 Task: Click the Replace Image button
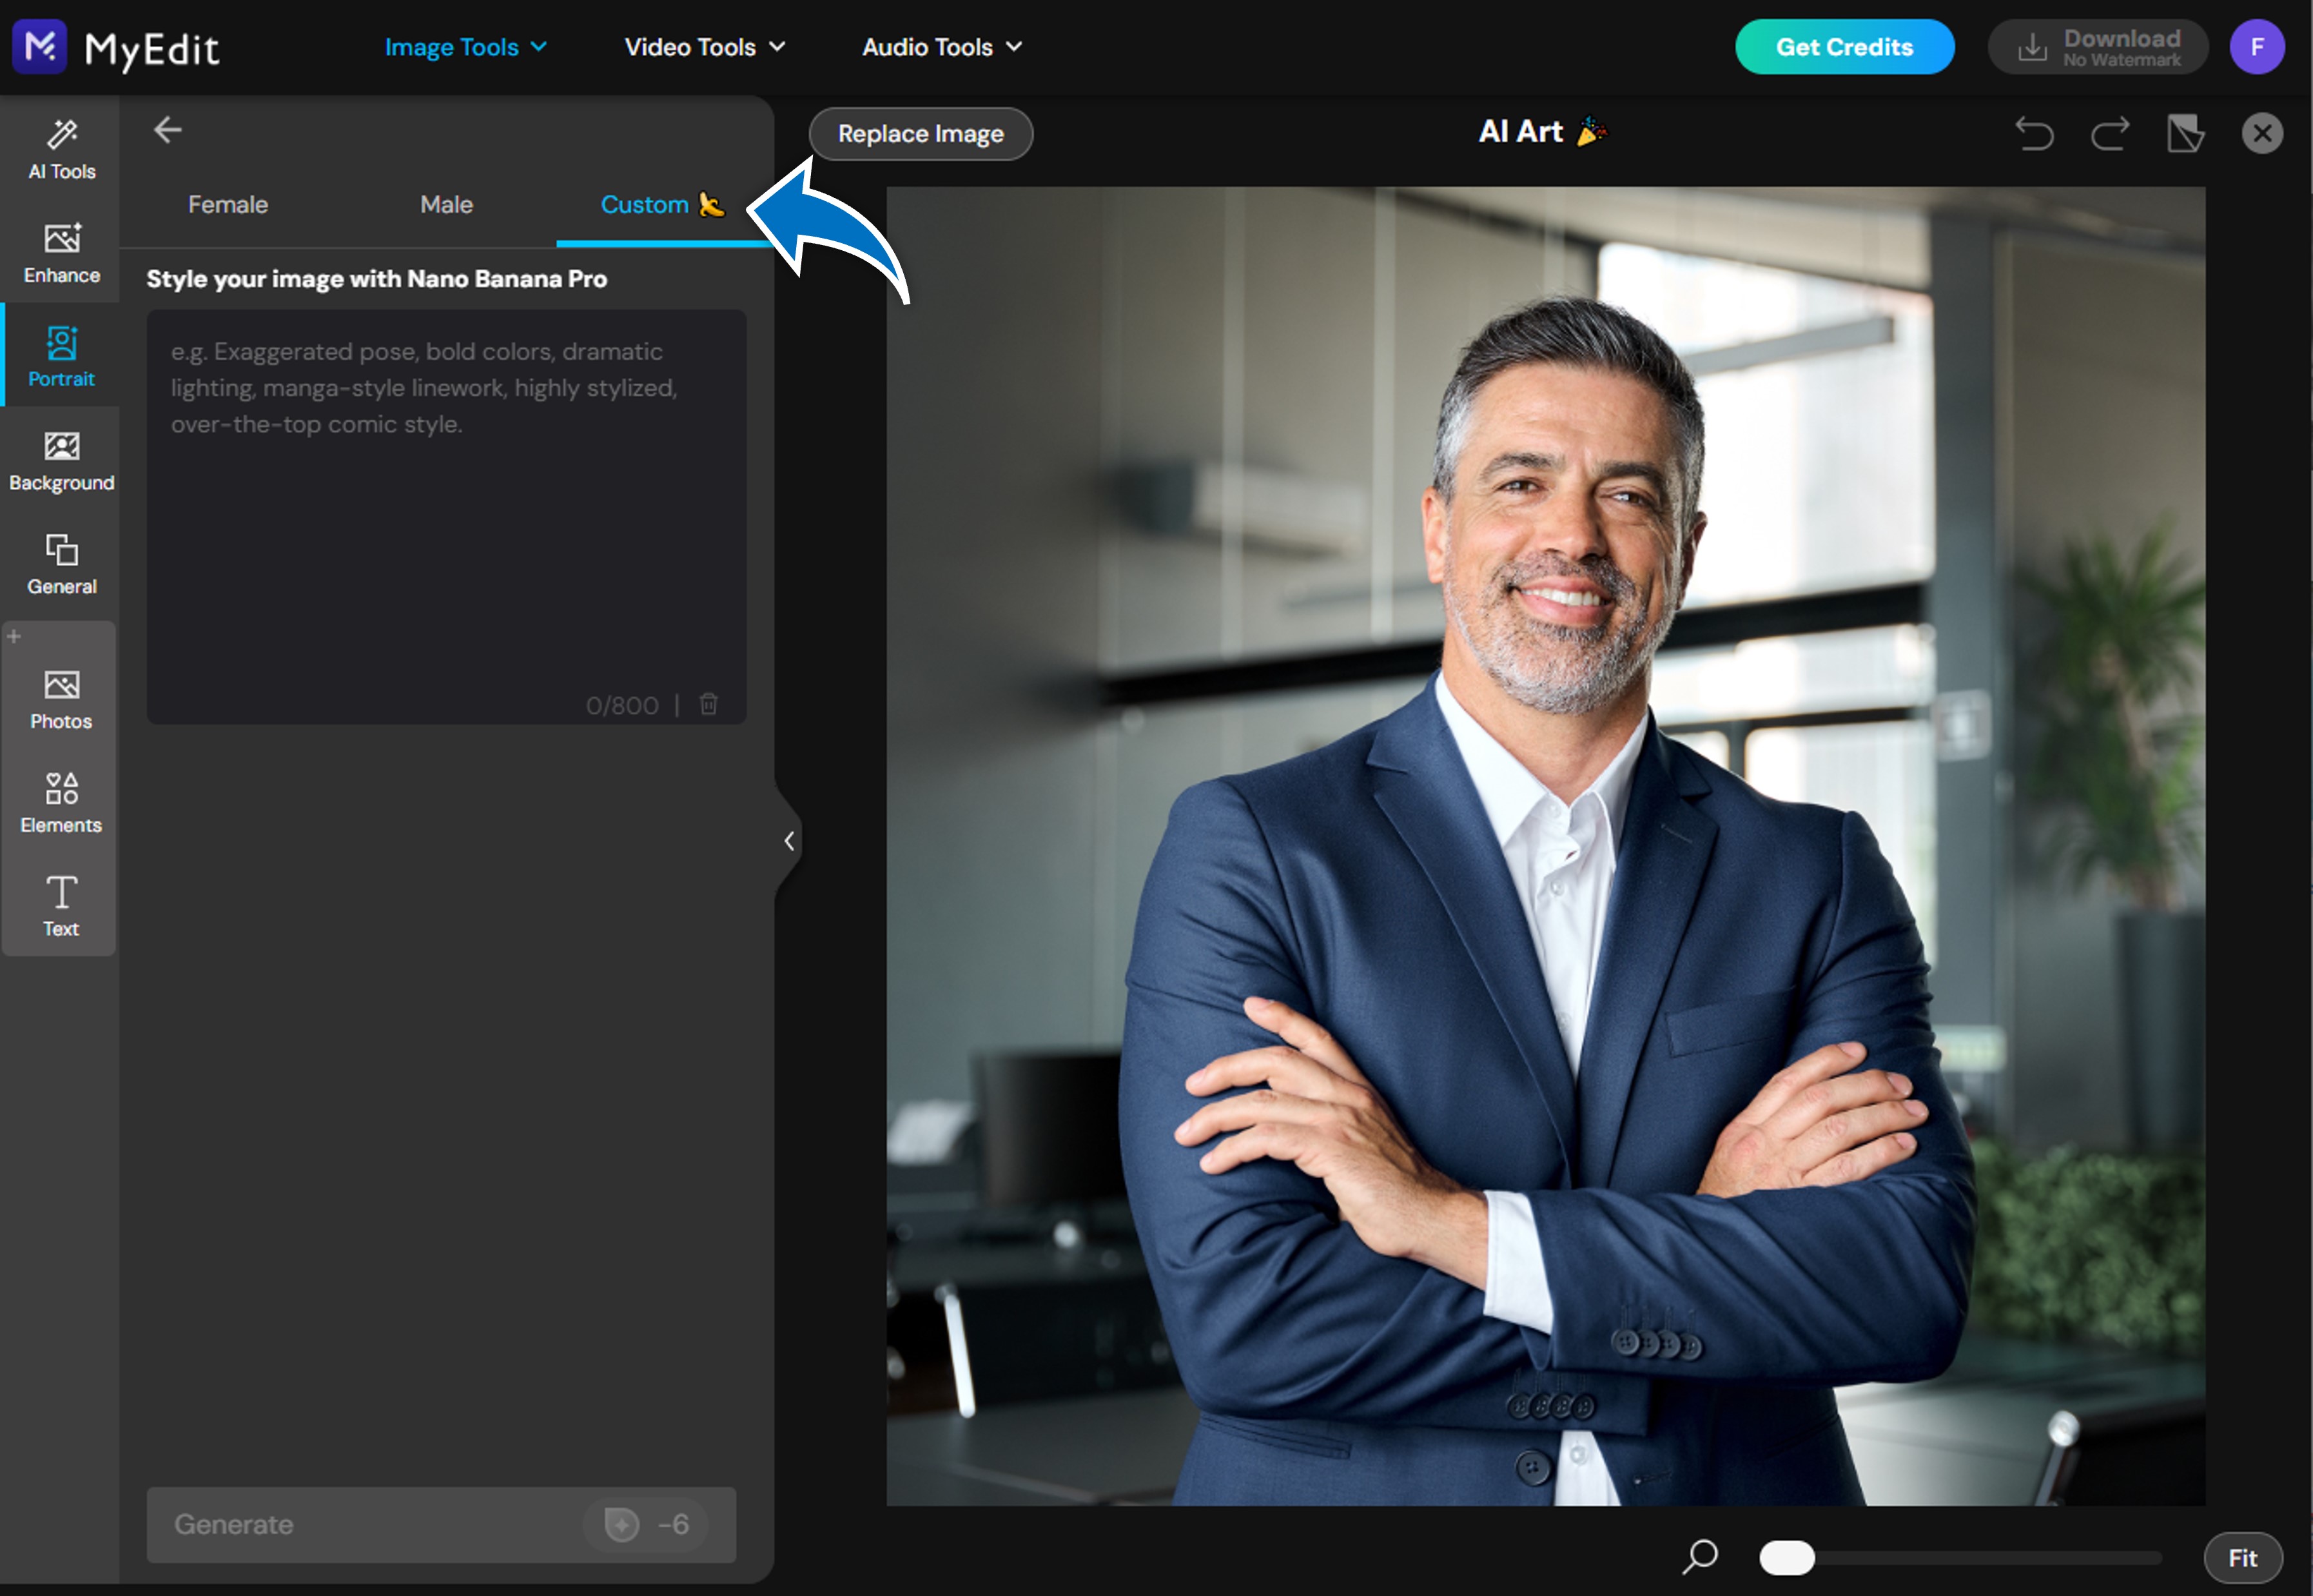tap(920, 133)
